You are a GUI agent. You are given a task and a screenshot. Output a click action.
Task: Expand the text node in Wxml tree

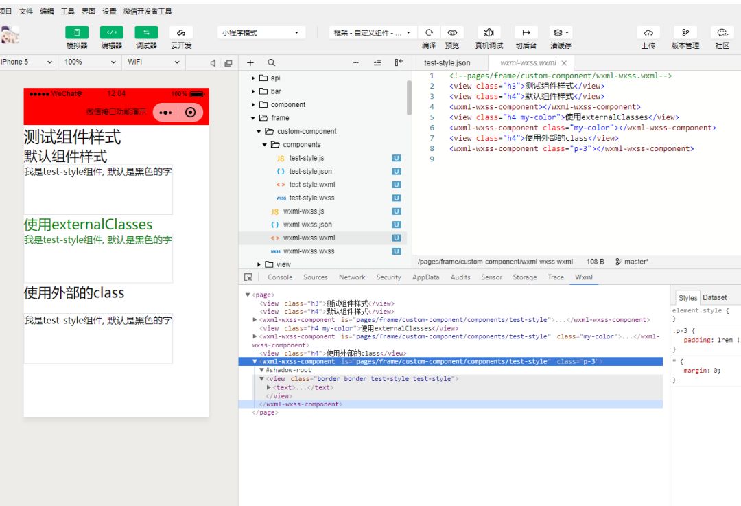(x=269, y=387)
